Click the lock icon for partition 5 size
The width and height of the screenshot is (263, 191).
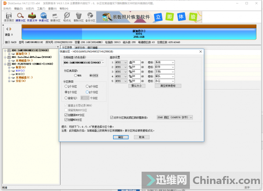click(131, 81)
